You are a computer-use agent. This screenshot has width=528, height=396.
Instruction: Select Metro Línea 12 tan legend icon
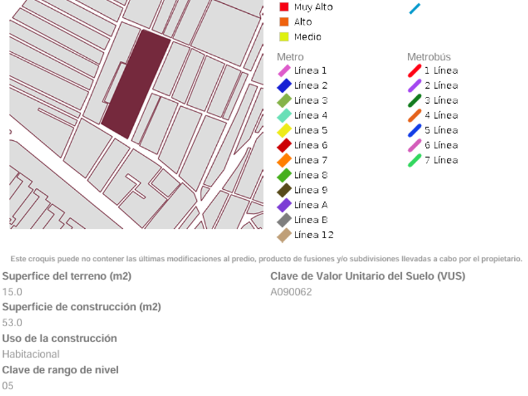click(x=284, y=235)
